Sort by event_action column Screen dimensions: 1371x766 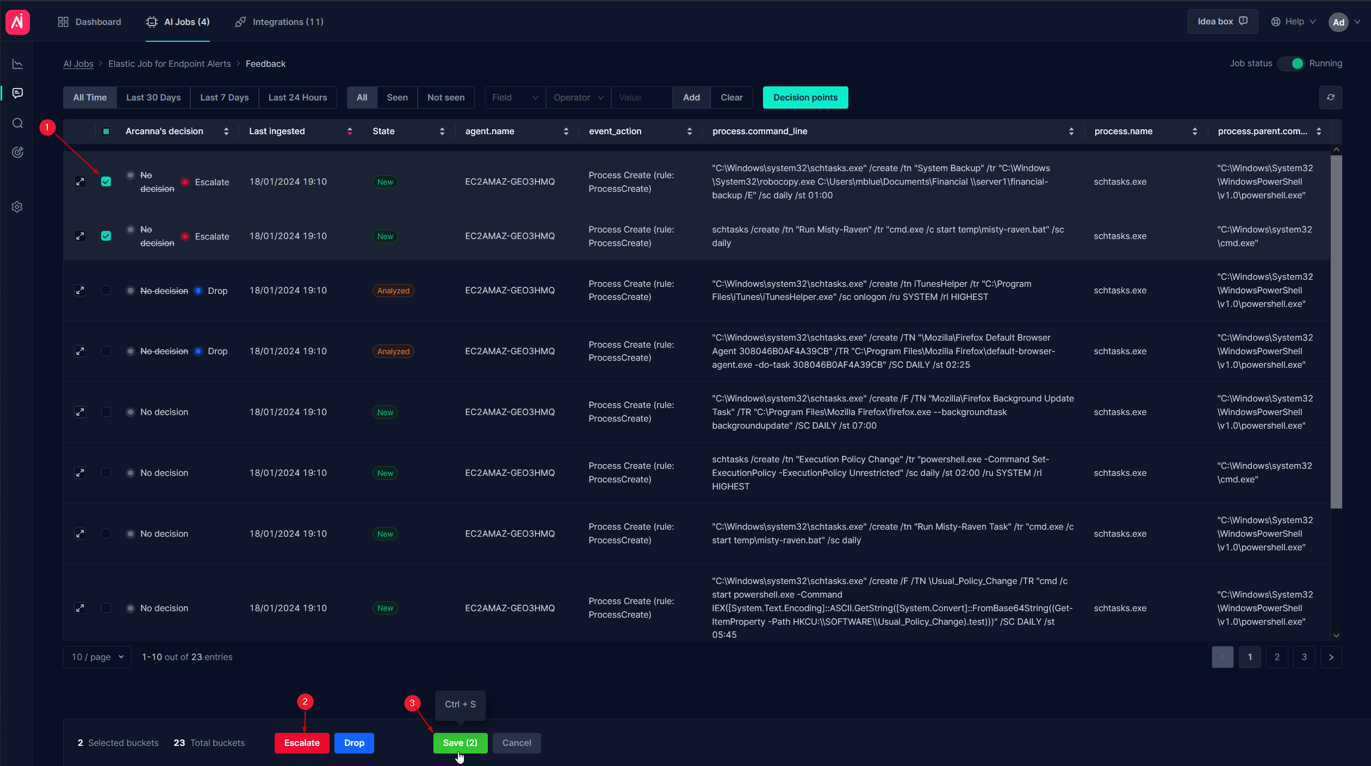click(x=690, y=131)
